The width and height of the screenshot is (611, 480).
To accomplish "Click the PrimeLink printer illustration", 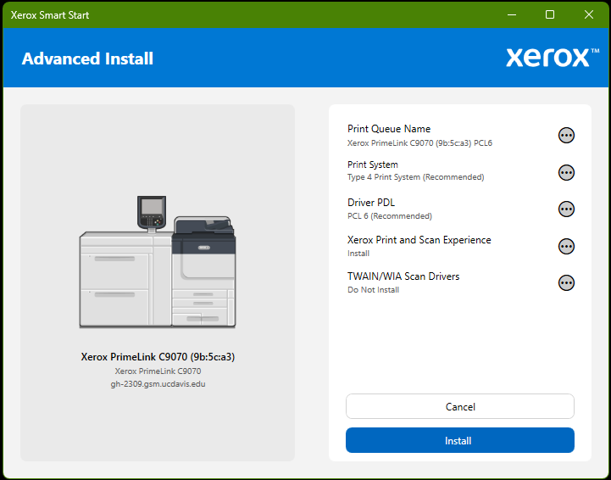I will point(158,263).
